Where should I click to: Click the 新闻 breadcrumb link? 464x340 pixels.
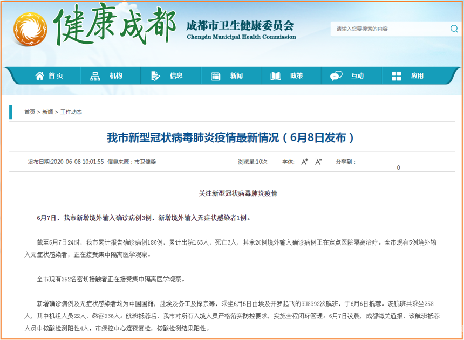click(x=47, y=112)
